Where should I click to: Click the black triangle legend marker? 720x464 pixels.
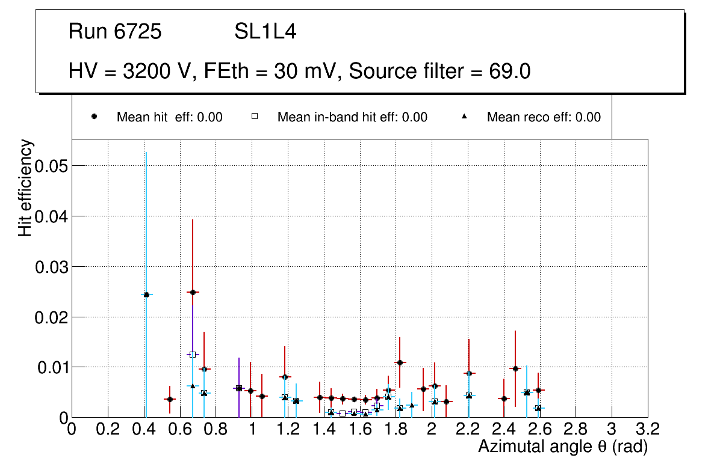[x=464, y=117]
